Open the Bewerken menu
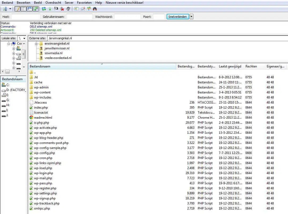This screenshot has width=288, height=214. click(x=23, y=3)
